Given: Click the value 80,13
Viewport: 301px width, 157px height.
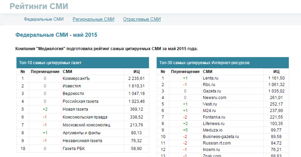Looking at the screenshot, I should [x=136, y=133].
